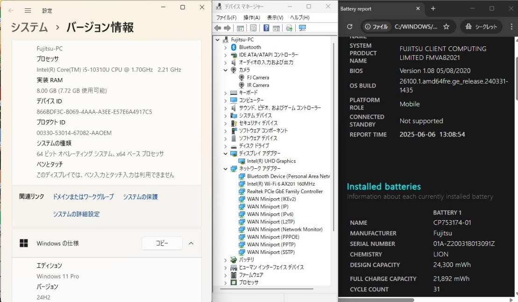Open ドメインまたはワークグループ link
This screenshot has height=302, width=518.
click(83, 197)
